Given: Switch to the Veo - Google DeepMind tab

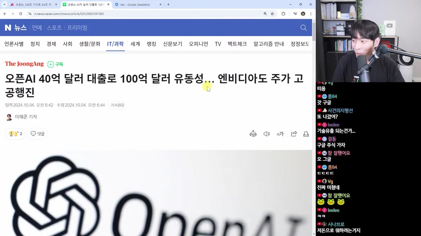Looking at the screenshot, I should 135,4.
